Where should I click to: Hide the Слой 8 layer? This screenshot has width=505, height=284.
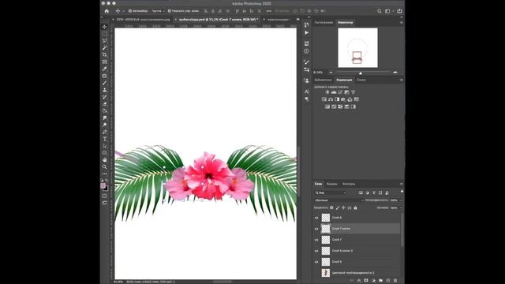click(x=316, y=218)
